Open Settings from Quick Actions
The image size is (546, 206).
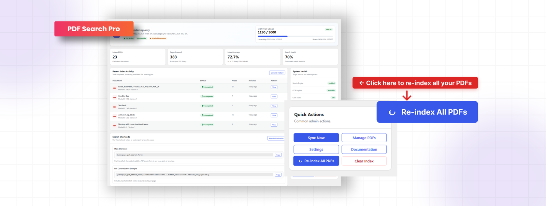tap(316, 149)
